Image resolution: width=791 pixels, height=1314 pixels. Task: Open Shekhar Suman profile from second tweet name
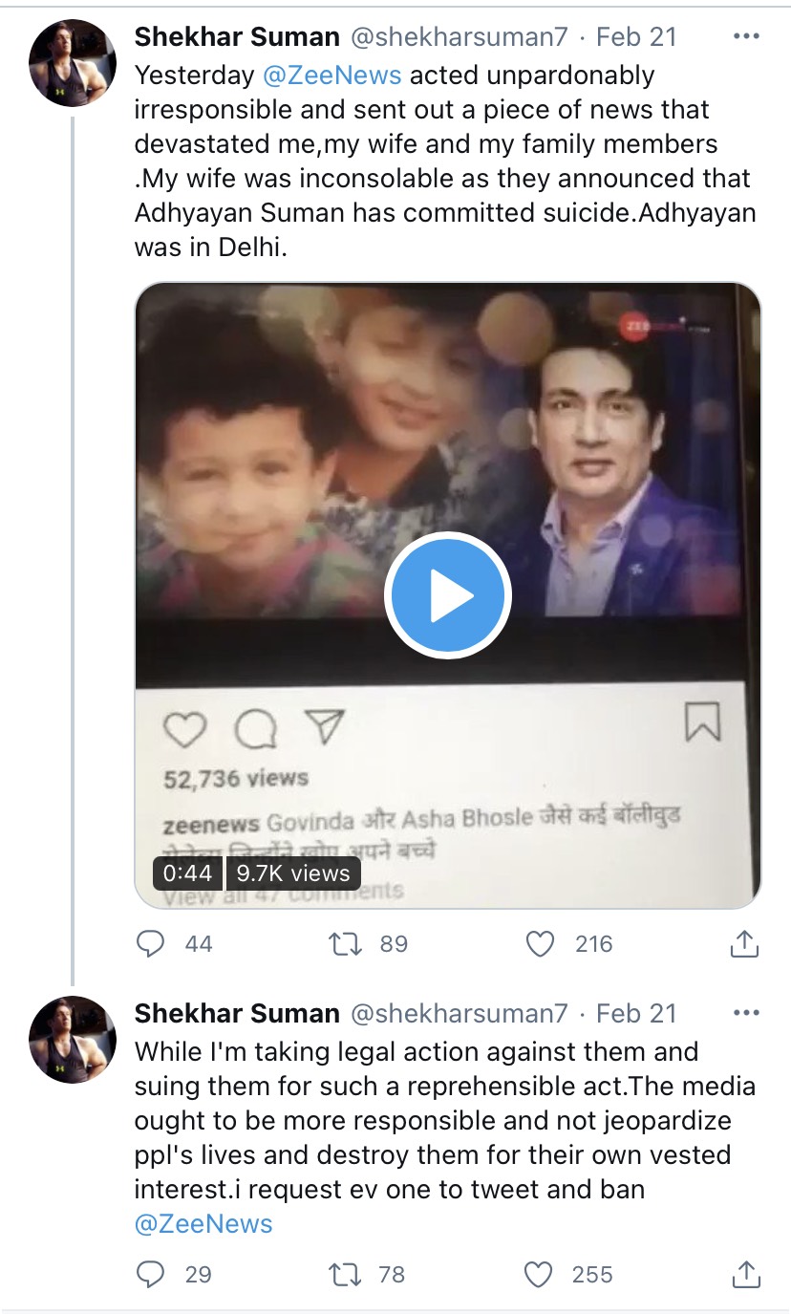pos(237,1013)
